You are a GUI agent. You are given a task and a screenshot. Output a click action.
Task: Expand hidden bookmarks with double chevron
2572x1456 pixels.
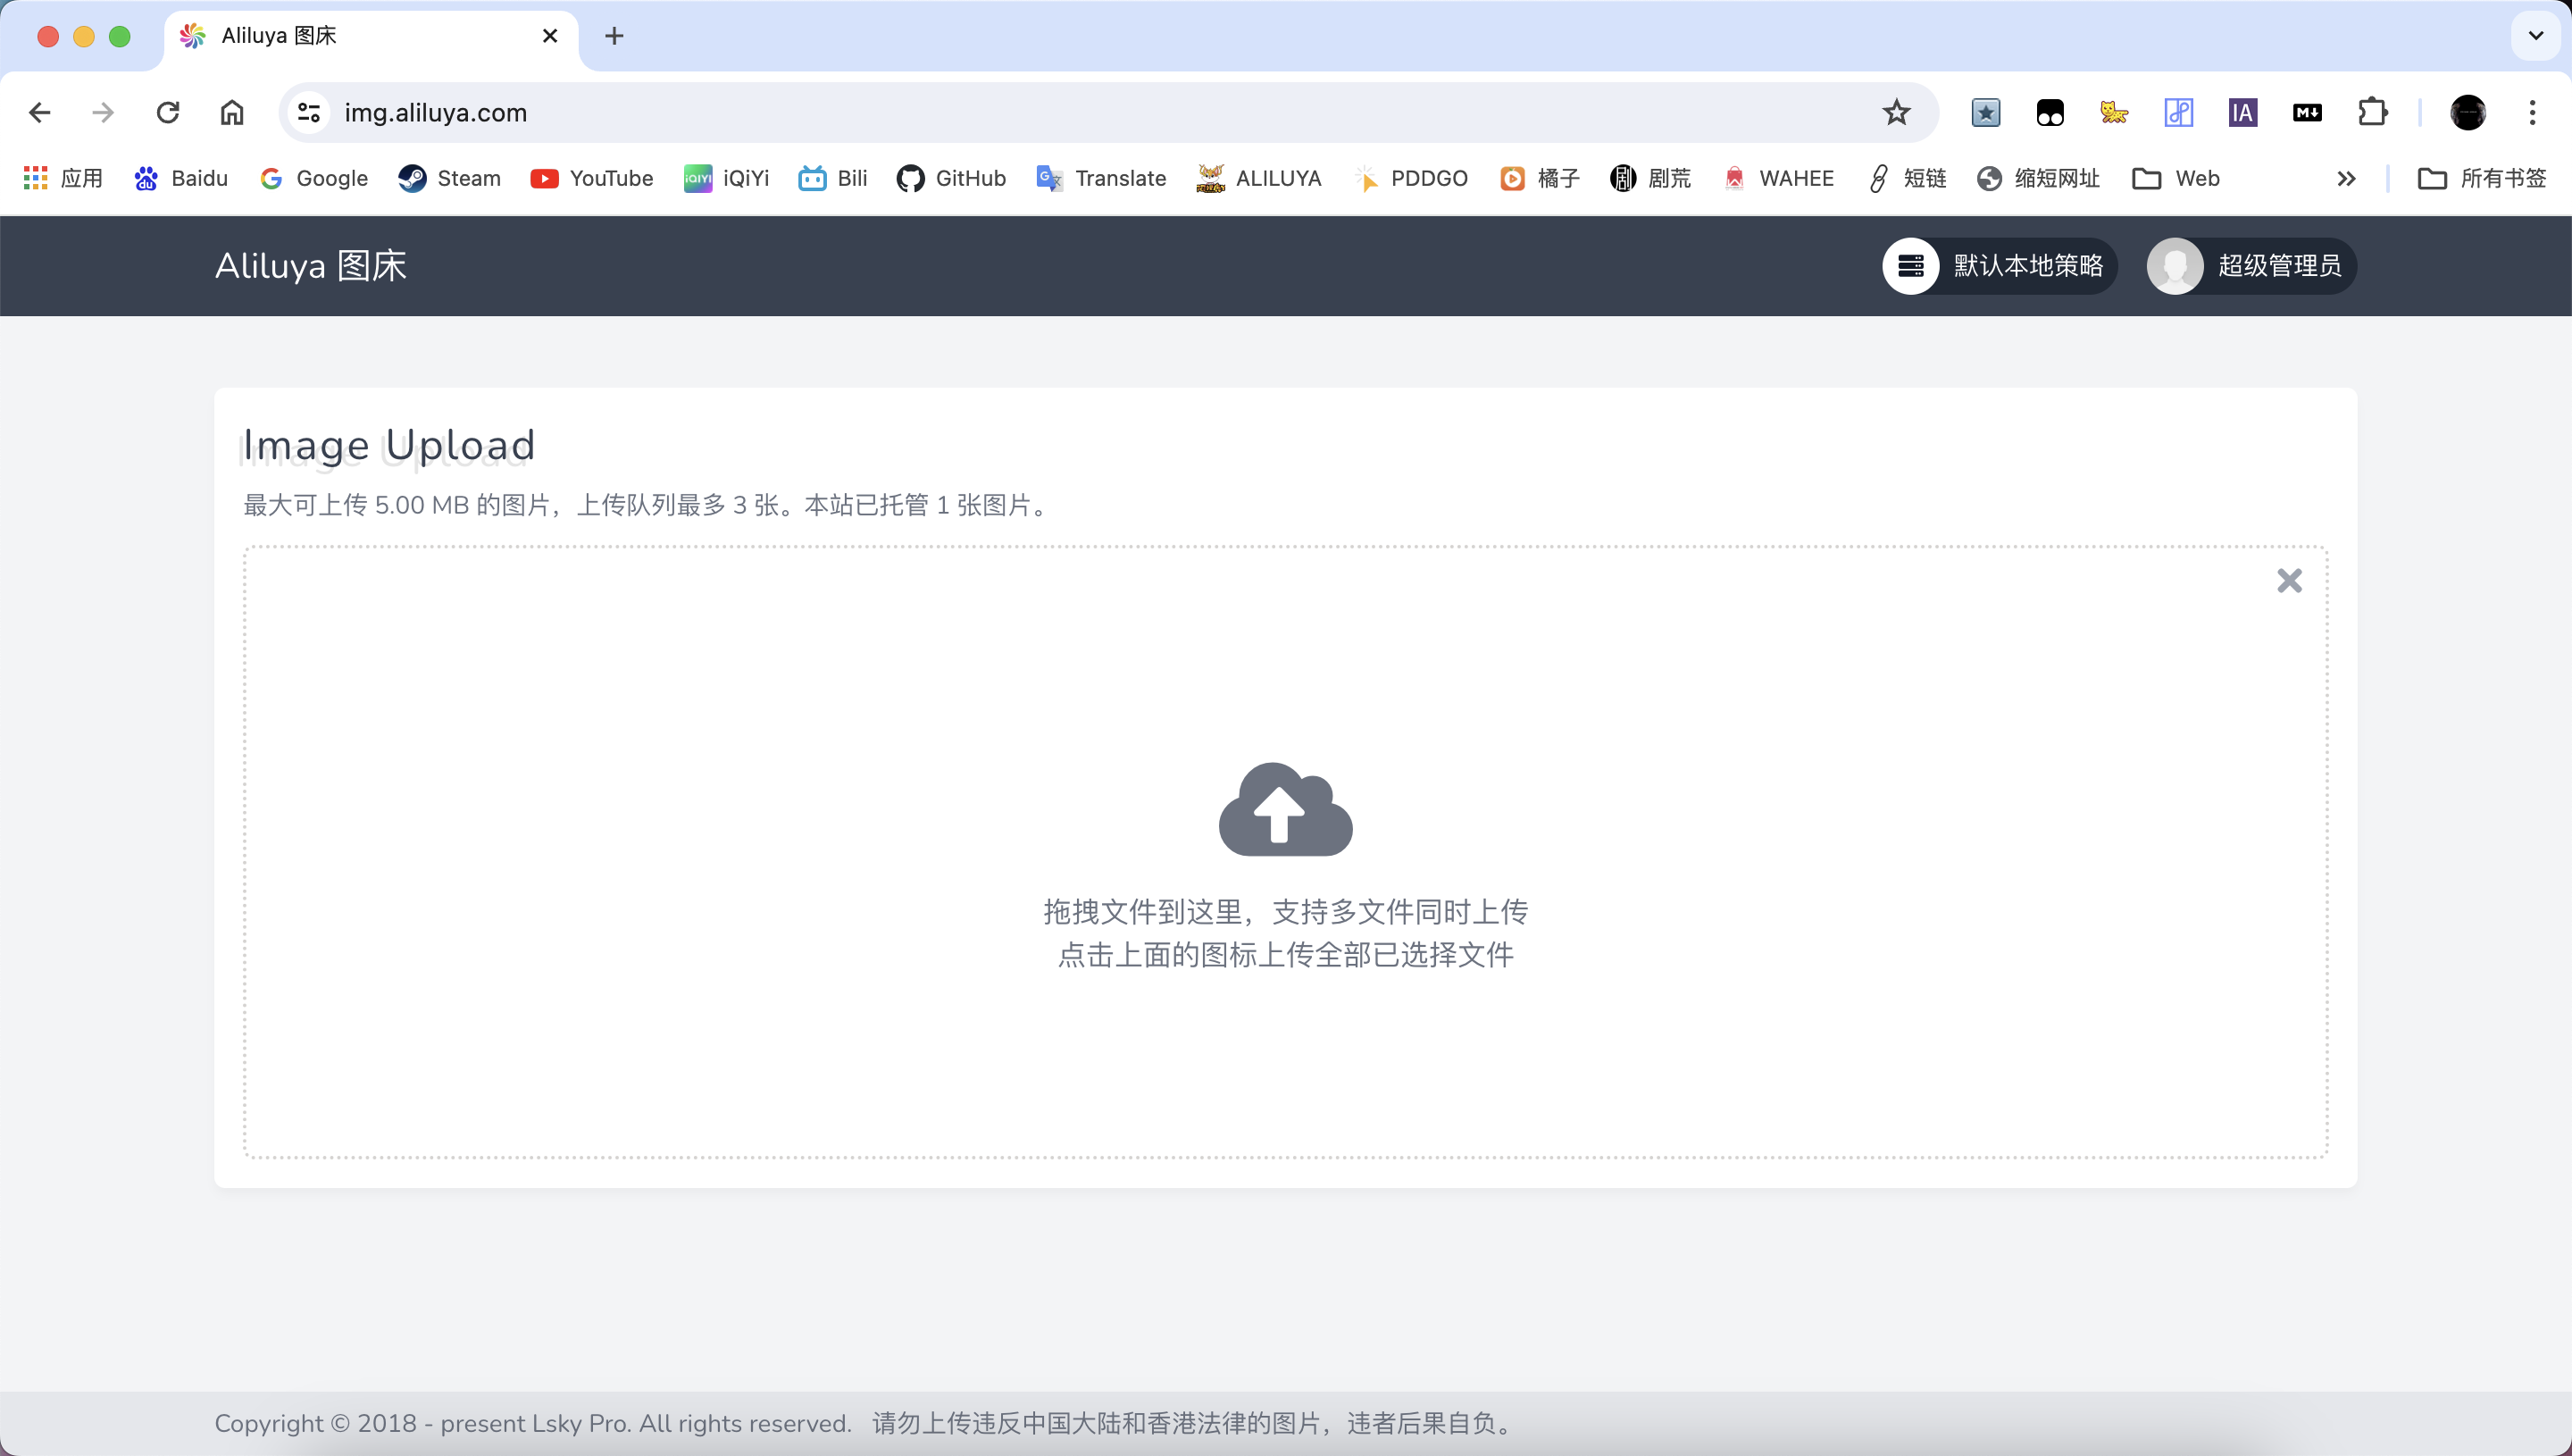tap(2346, 179)
